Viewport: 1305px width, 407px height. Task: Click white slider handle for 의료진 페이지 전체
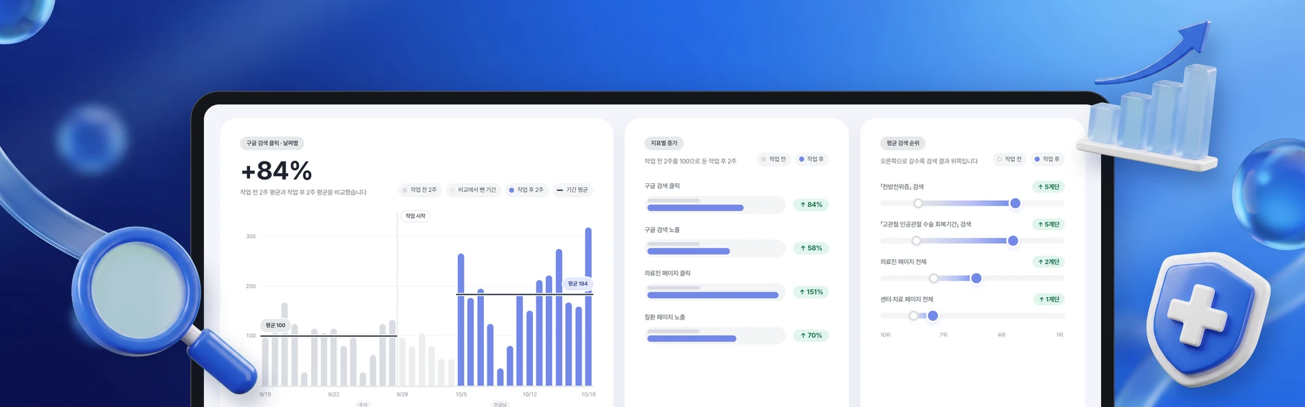[934, 278]
